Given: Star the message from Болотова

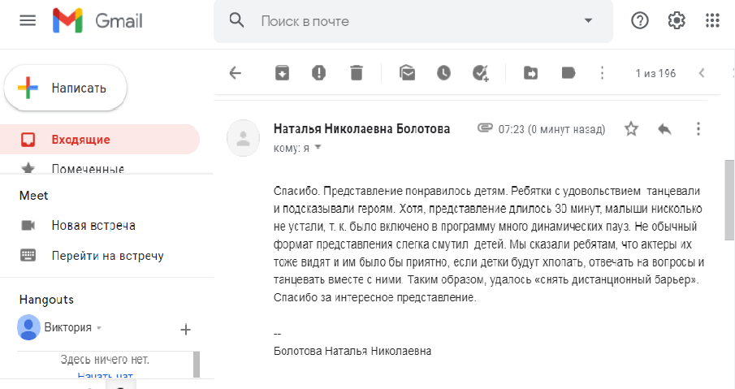Looking at the screenshot, I should tap(631, 128).
